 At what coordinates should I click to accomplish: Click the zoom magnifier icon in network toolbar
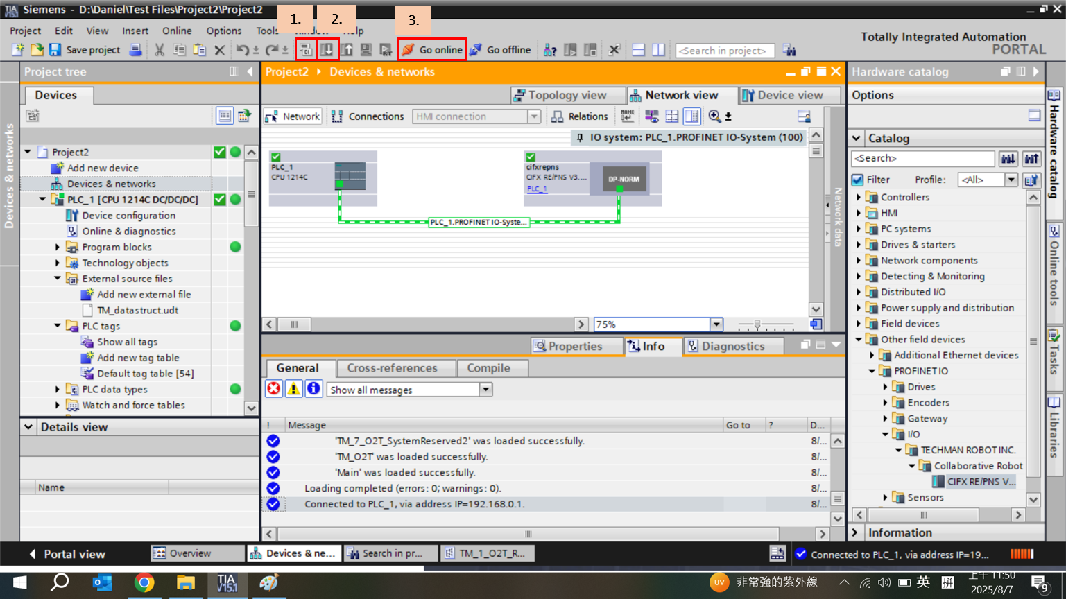(714, 116)
